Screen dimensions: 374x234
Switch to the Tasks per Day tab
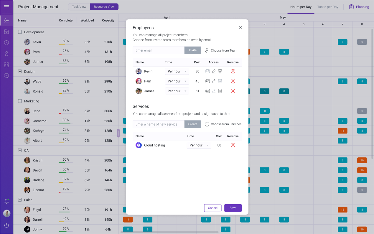[328, 7]
